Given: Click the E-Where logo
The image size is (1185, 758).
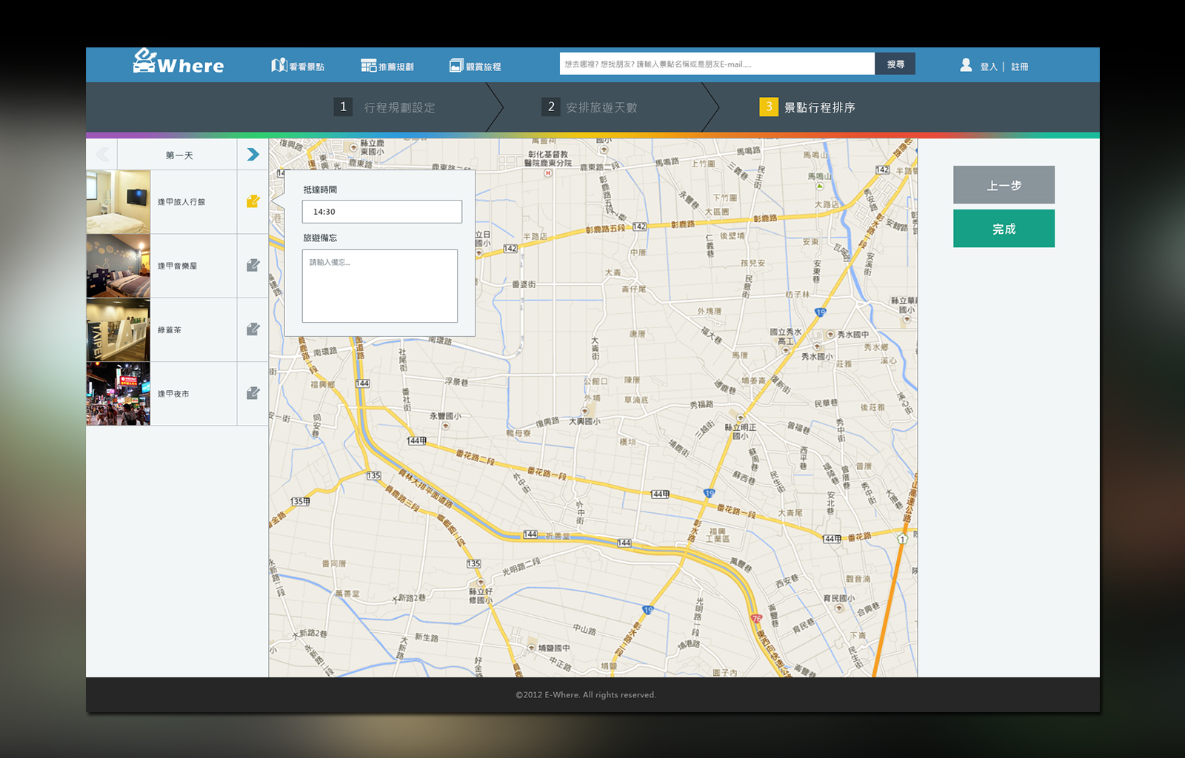Looking at the screenshot, I should point(178,63).
